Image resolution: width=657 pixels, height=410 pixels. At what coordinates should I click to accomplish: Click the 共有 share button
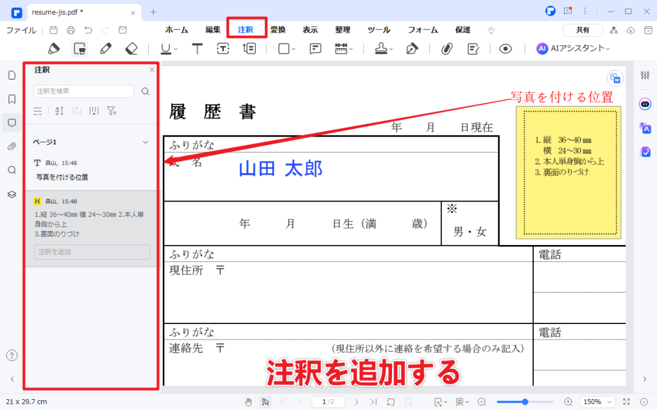[x=583, y=30]
